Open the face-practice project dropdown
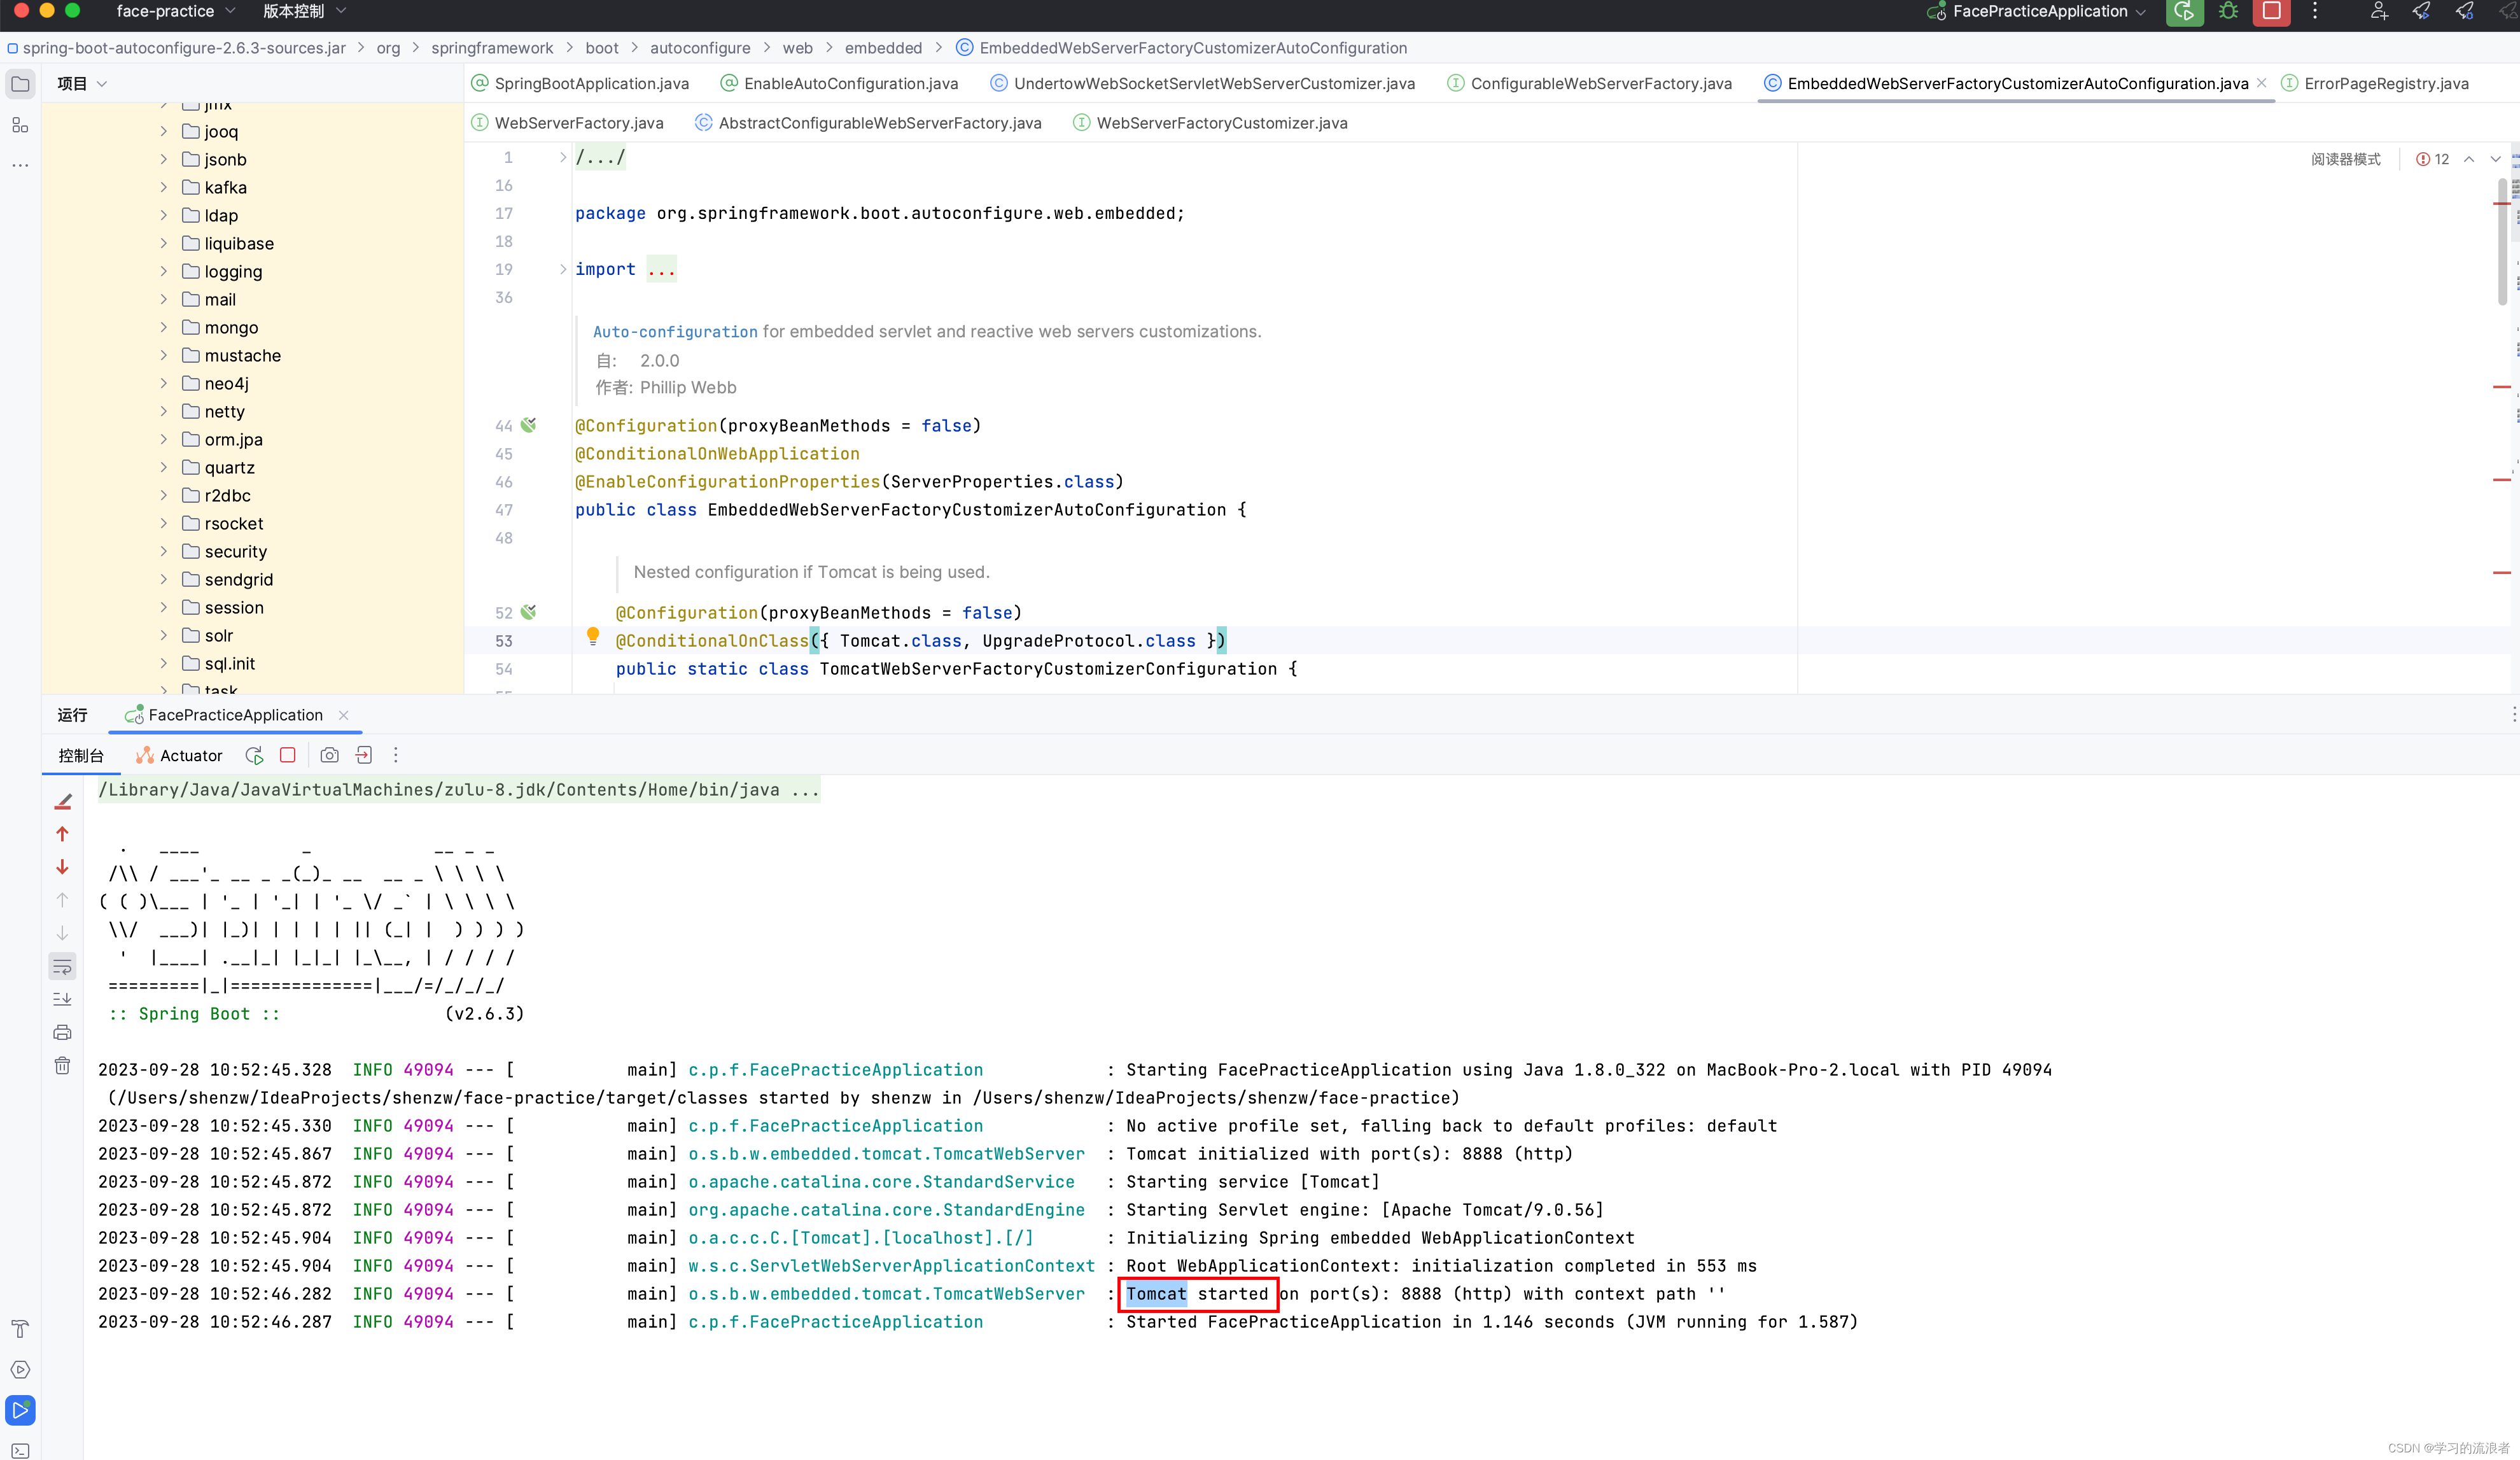The height and width of the screenshot is (1460, 2520). [175, 11]
